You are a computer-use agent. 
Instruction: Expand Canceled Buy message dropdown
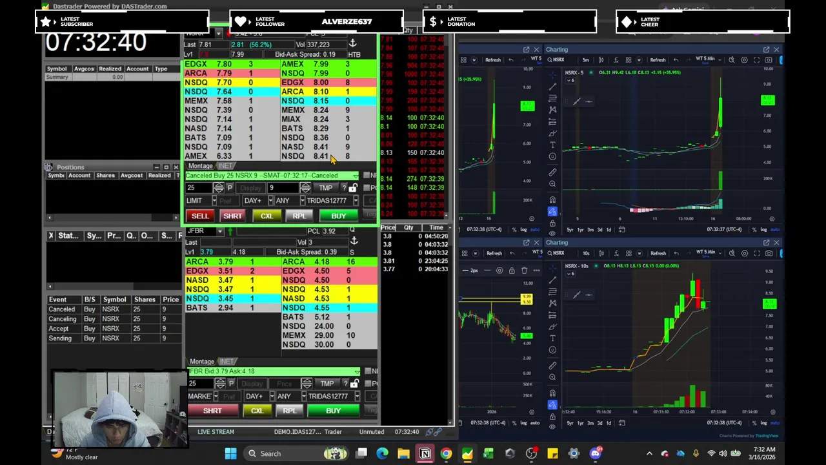[355, 176]
